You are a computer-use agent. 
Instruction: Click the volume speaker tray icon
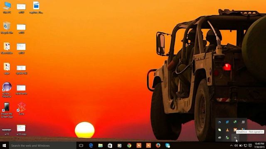pos(236,145)
